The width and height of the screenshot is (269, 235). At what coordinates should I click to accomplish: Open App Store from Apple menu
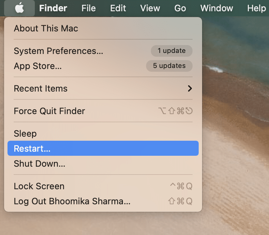[38, 66]
